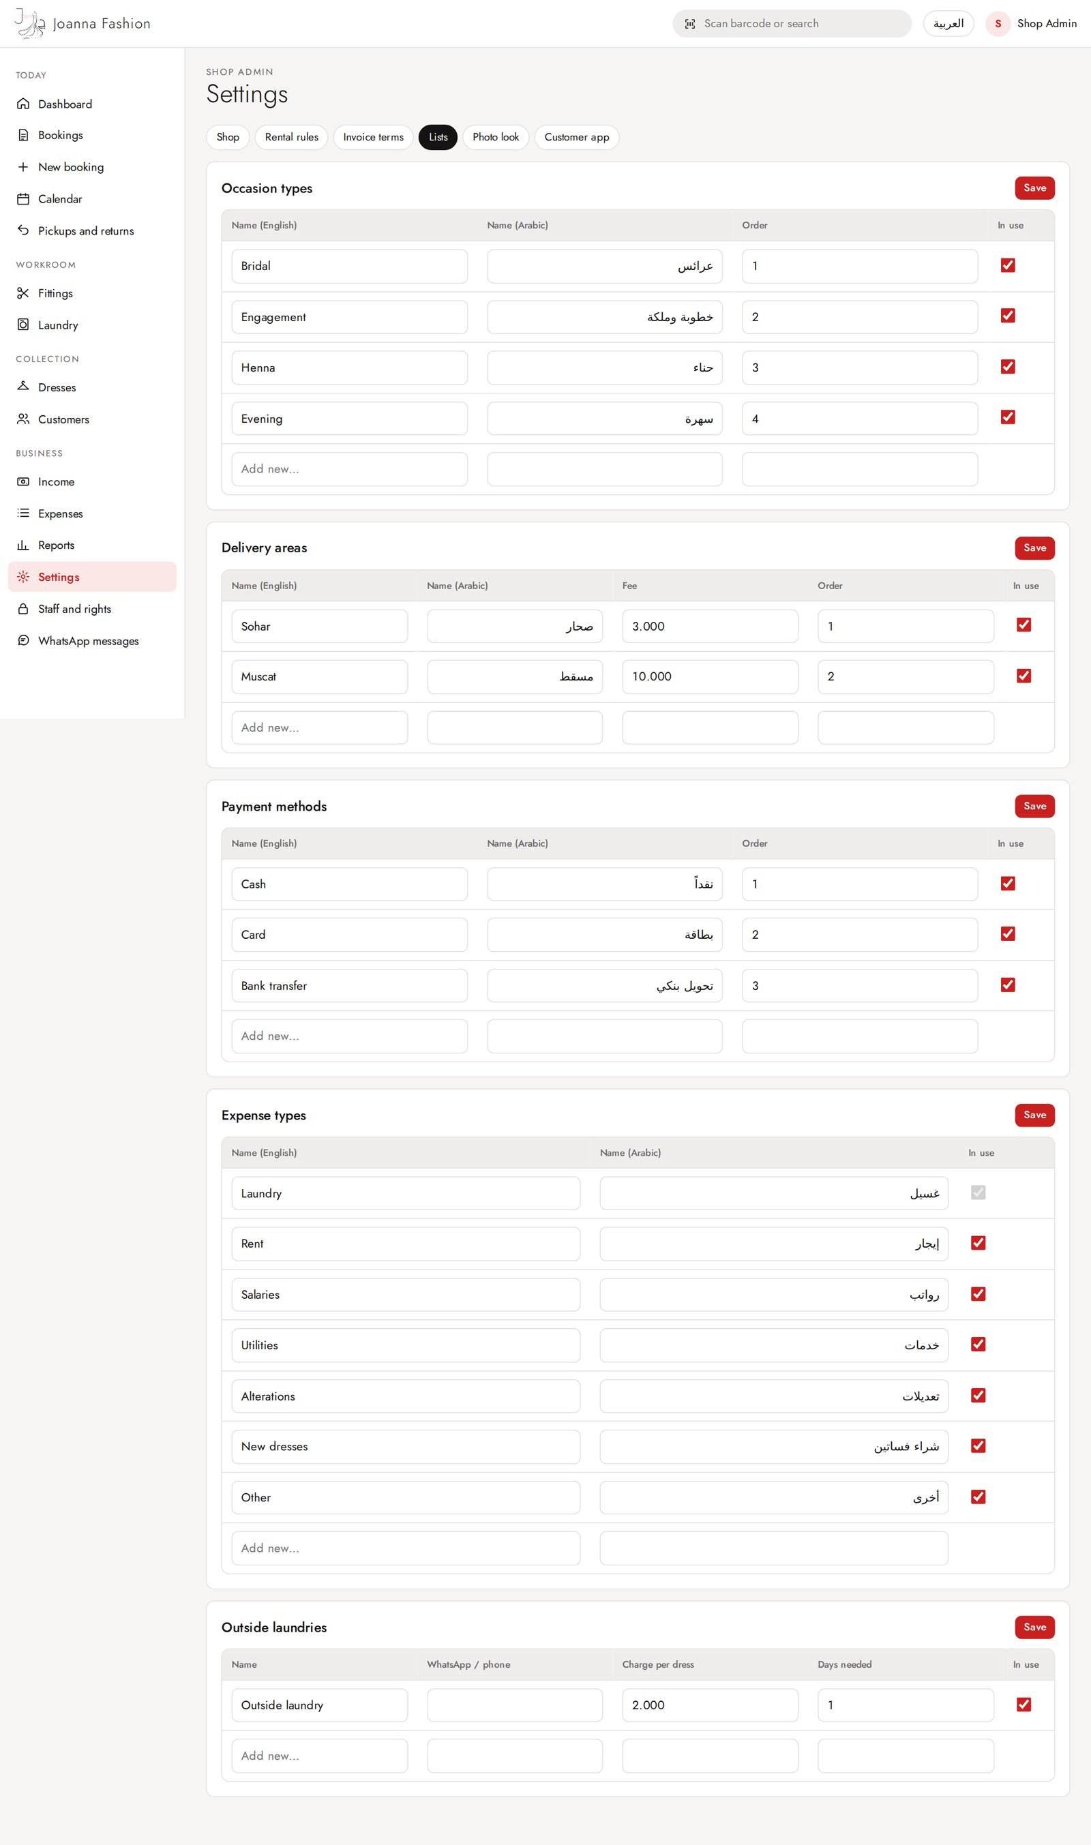Save the Delivery areas list
This screenshot has width=1091, height=1845.
click(x=1034, y=547)
